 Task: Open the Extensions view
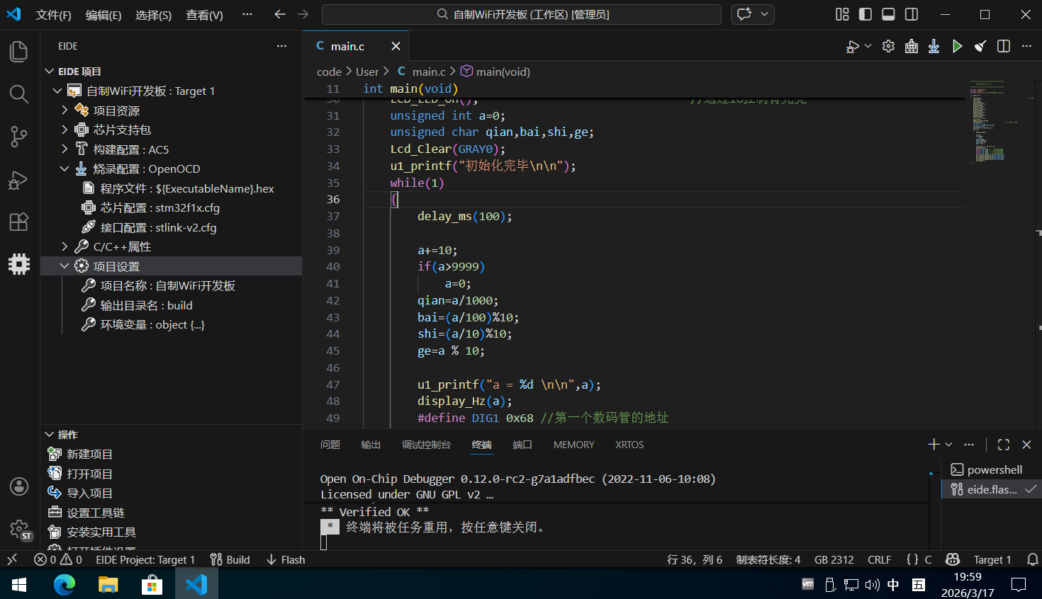[19, 222]
